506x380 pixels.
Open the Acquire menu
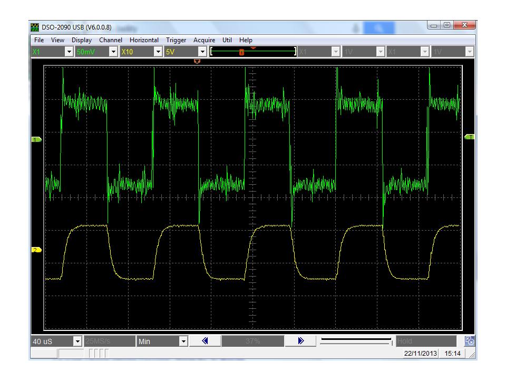pos(204,40)
